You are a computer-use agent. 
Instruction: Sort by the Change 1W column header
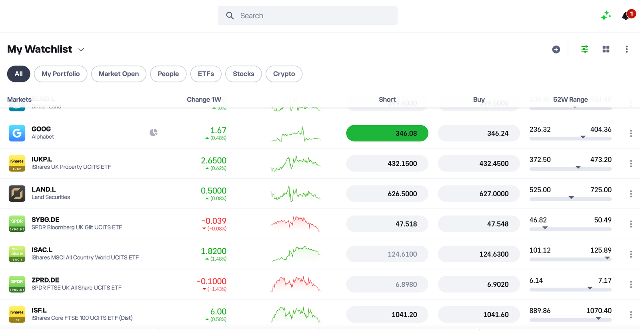(x=204, y=100)
